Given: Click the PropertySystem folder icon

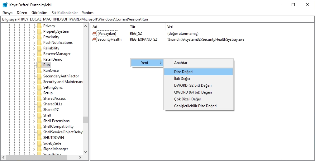Looking at the screenshot, I should tap(39, 31).
